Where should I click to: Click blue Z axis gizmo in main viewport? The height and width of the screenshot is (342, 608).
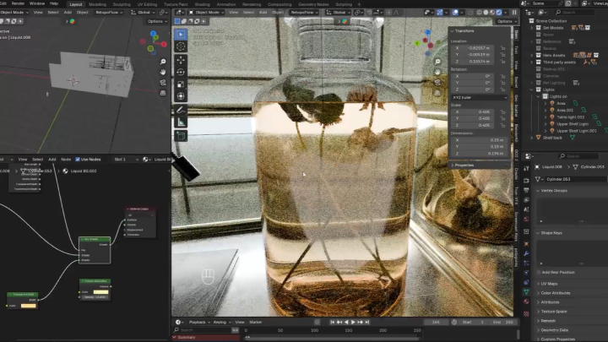[427, 33]
